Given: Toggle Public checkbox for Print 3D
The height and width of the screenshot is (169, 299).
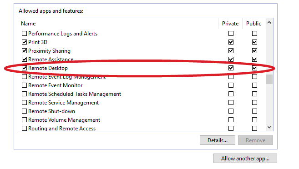Looking at the screenshot, I should click(x=254, y=42).
